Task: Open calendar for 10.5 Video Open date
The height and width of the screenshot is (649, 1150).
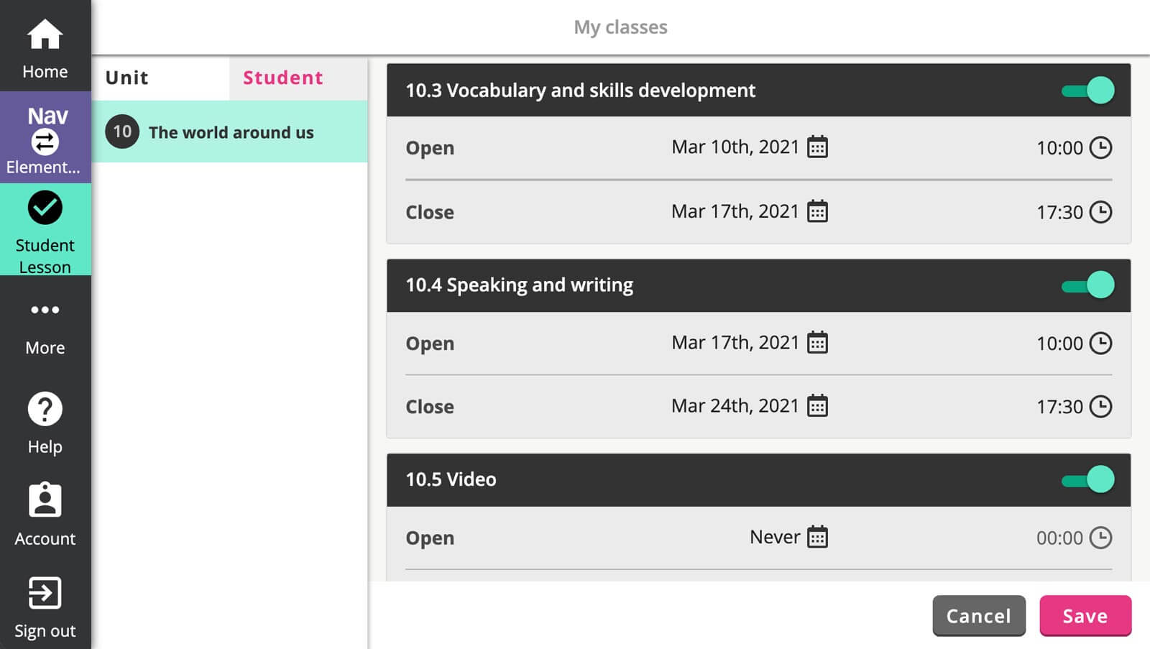Action: [x=817, y=538]
